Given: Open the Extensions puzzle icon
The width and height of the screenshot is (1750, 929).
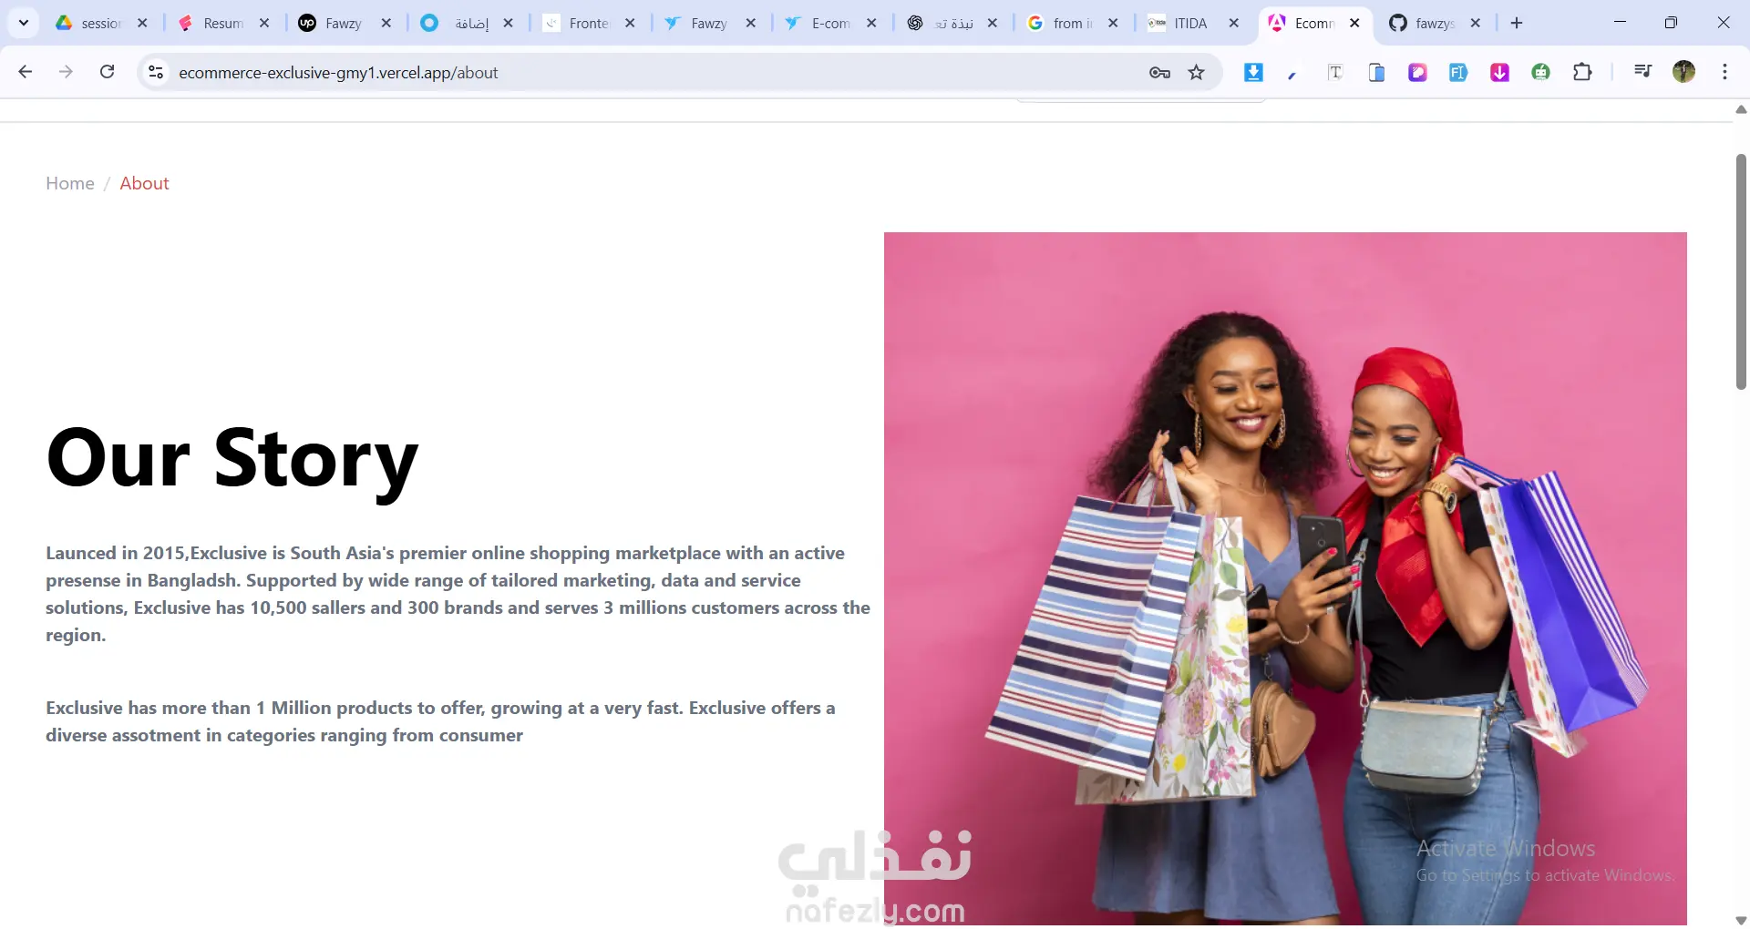Looking at the screenshot, I should [1582, 72].
